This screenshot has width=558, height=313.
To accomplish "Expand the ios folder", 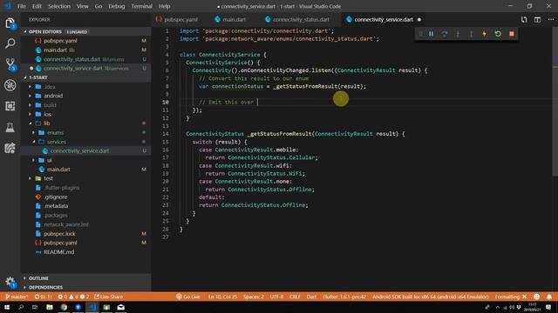I will click(47, 114).
